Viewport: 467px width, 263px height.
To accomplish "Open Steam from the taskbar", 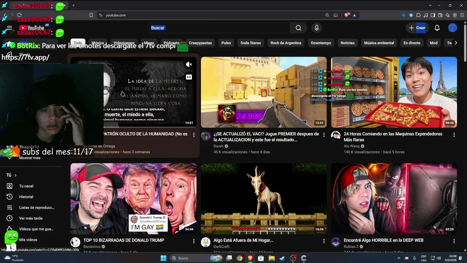I will [282, 258].
